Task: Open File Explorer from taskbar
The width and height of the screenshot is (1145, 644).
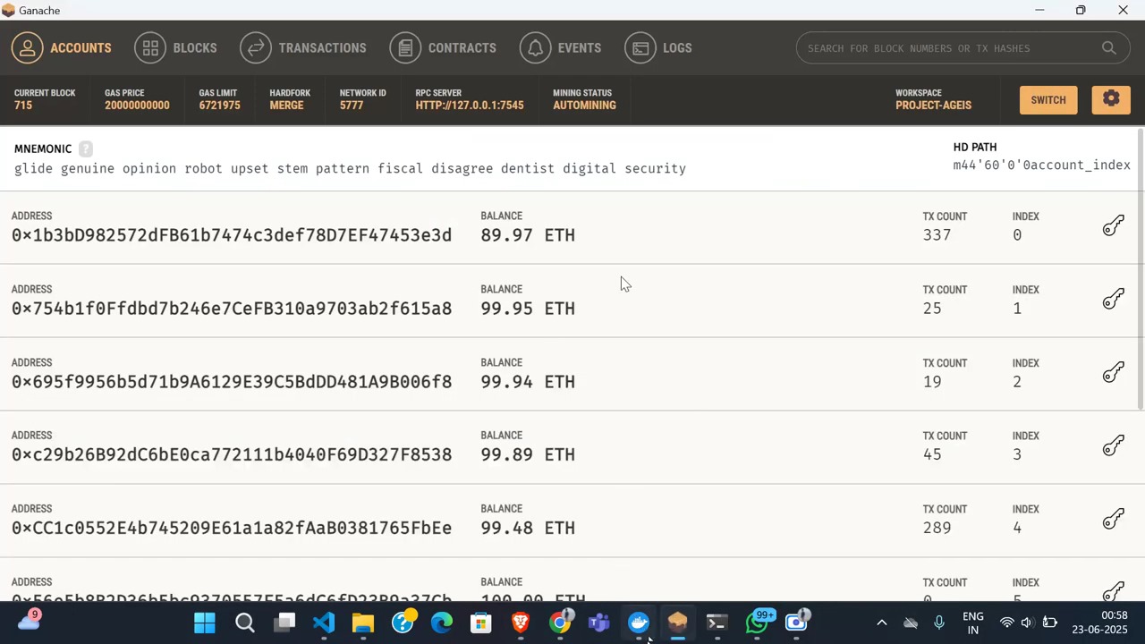Action: [363, 623]
